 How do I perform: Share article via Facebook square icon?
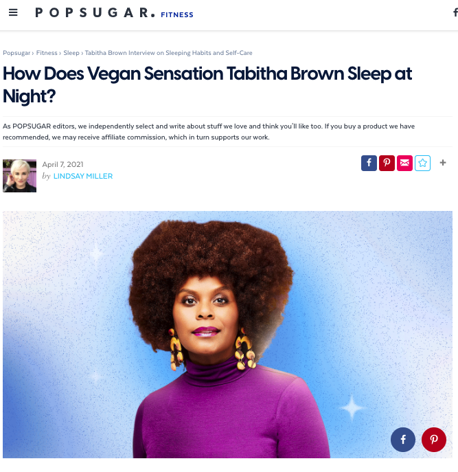[369, 163]
